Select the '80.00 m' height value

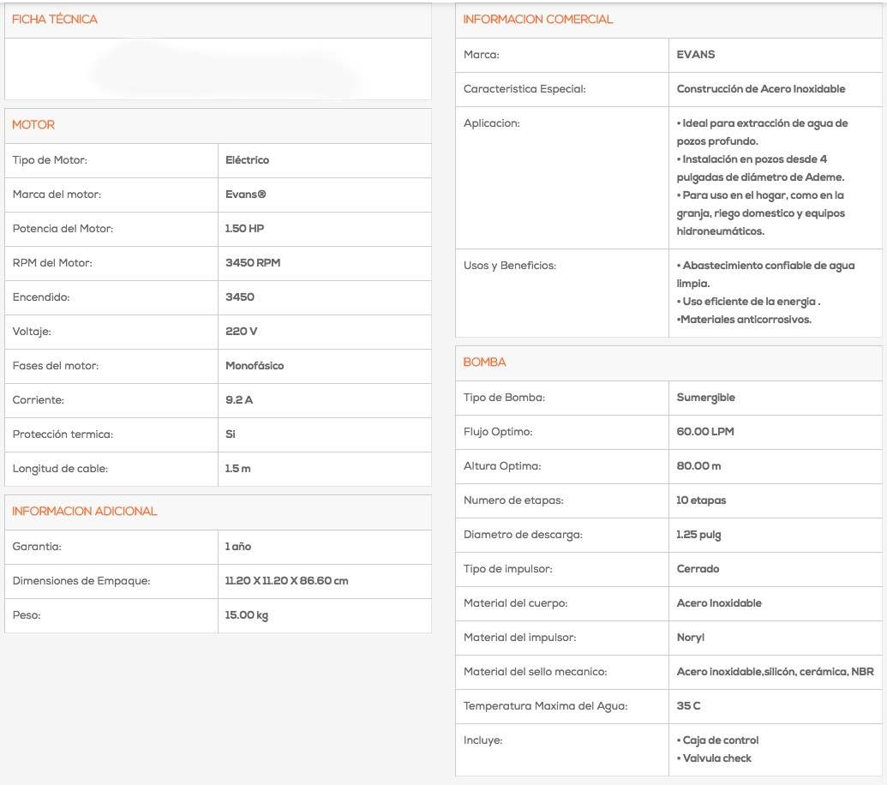[x=698, y=466]
